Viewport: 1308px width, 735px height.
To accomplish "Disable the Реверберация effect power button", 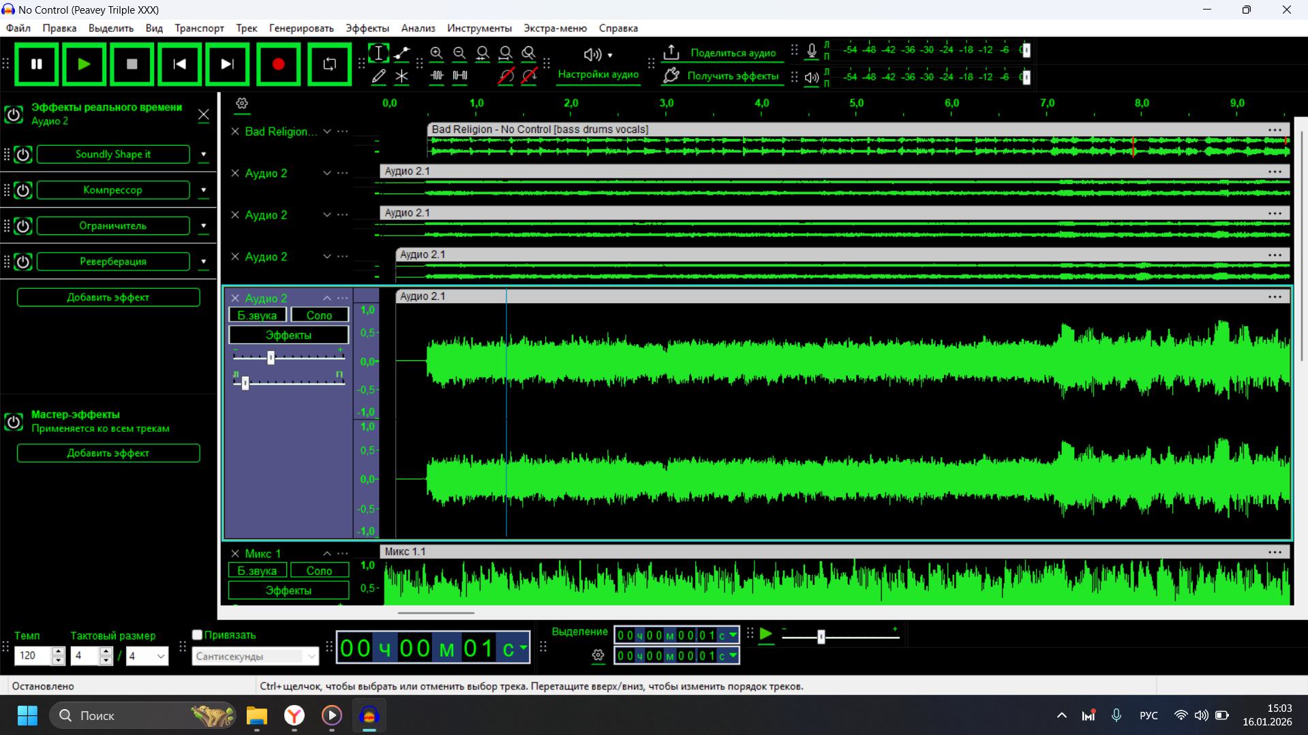I will [x=23, y=262].
